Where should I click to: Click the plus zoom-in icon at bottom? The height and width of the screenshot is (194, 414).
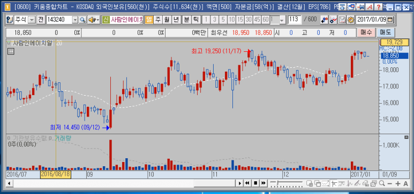[x=398, y=183]
